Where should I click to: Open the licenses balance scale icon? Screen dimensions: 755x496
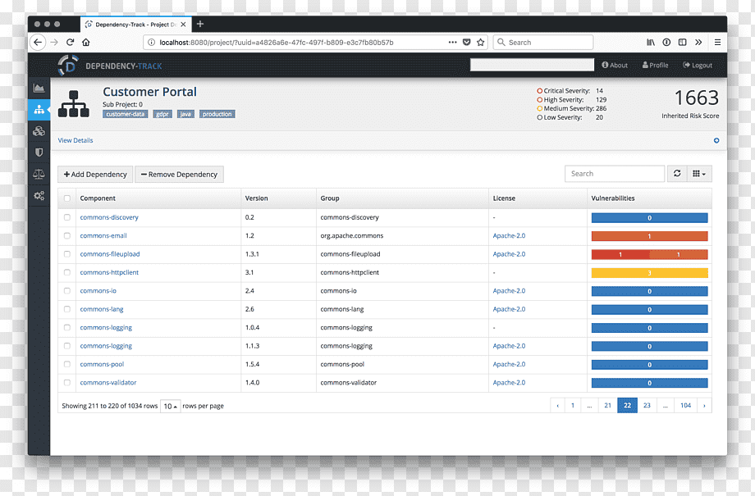point(39,174)
